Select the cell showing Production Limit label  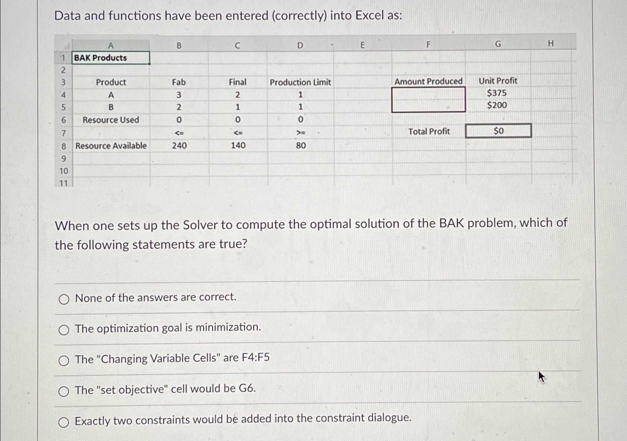(300, 82)
